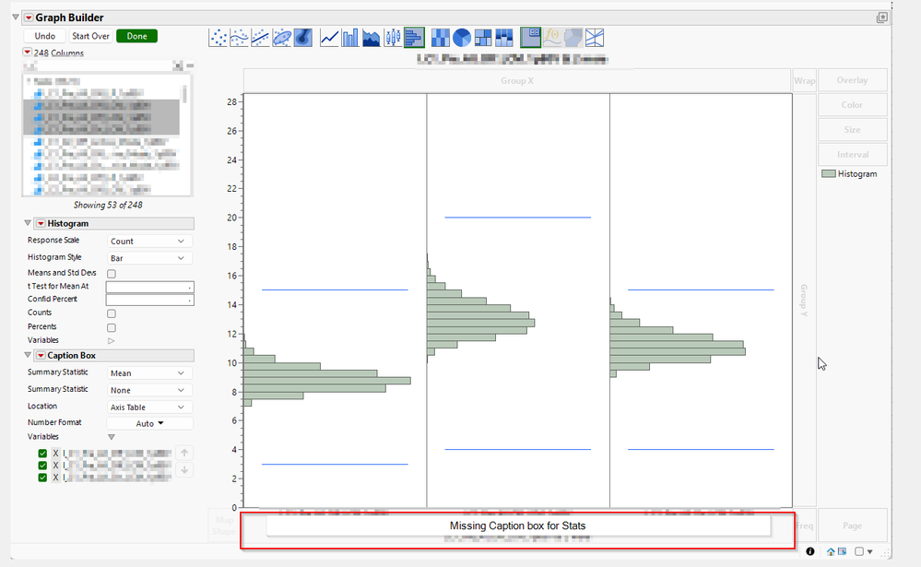Click the data table icon in status bar
Viewport: 921px width, 567px height.
(x=842, y=551)
